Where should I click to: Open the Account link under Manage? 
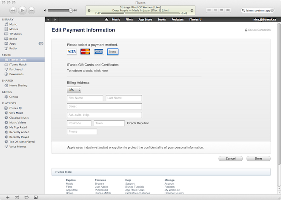(x=169, y=184)
